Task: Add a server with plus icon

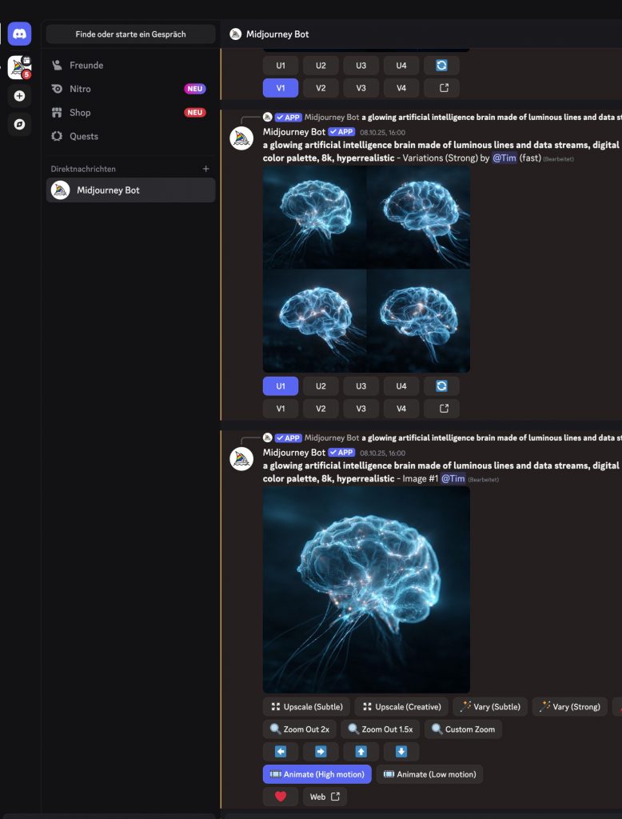Action: click(x=19, y=96)
